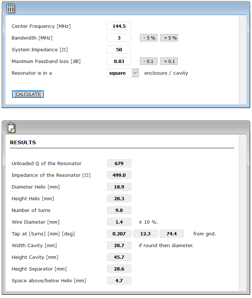Open the enclosure shape dropdown
The image size is (252, 298).
pos(135,73)
